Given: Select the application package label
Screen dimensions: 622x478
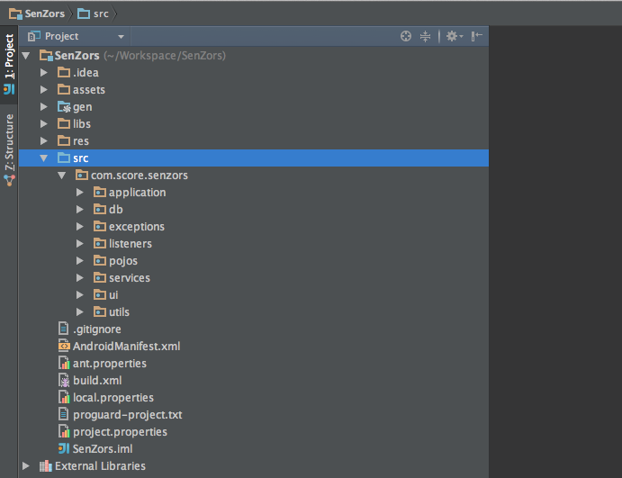Looking at the screenshot, I should click(x=137, y=193).
